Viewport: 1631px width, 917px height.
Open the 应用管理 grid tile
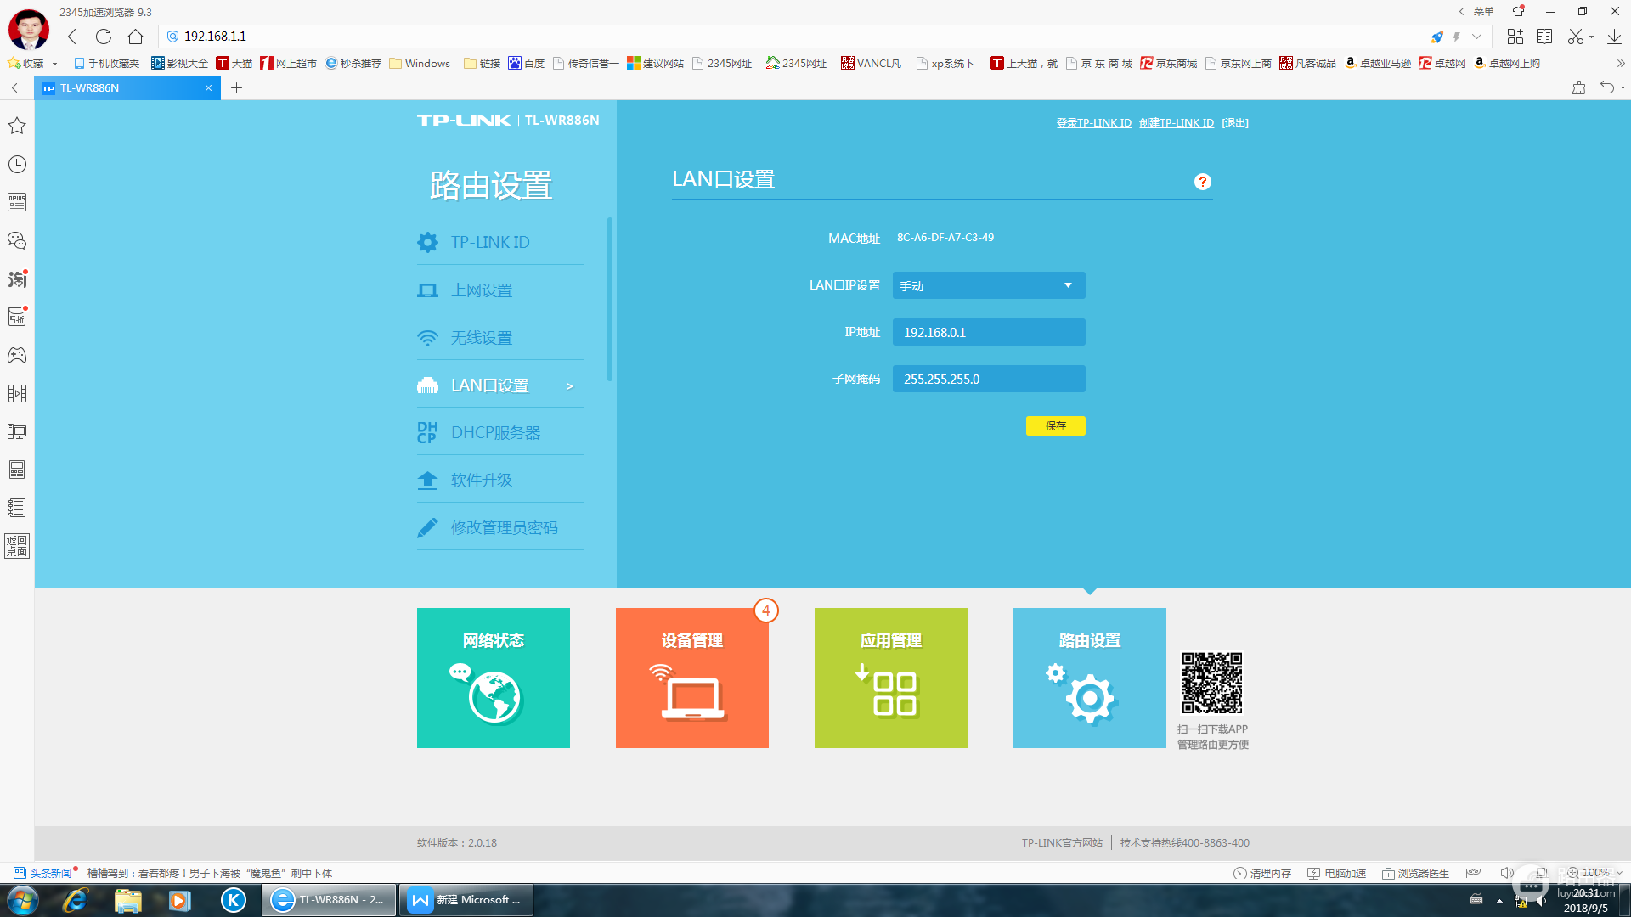tap(890, 678)
